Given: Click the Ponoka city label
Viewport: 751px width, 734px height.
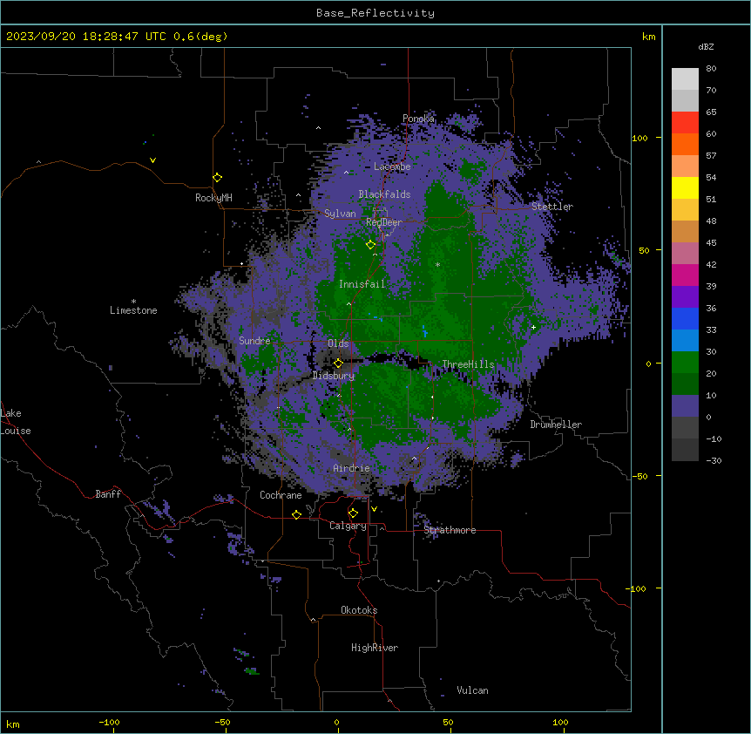Looking at the screenshot, I should tap(418, 119).
